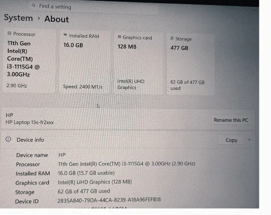
Task: Click the Storage row label in Device info
Action: pyautogui.click(x=25, y=192)
